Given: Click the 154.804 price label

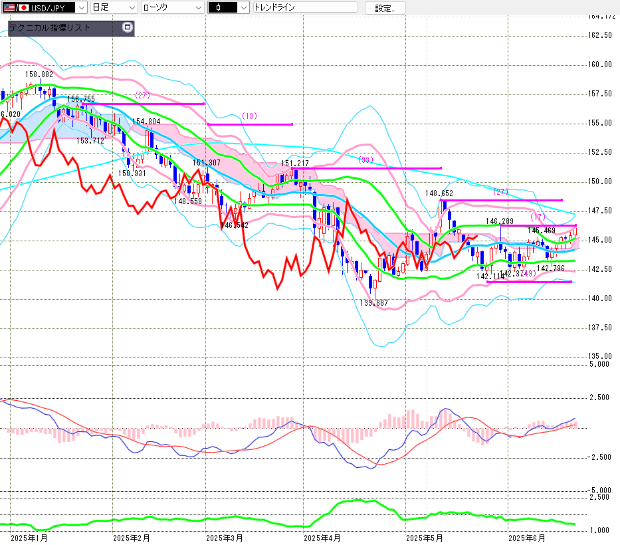Looking at the screenshot, I should 146,122.
